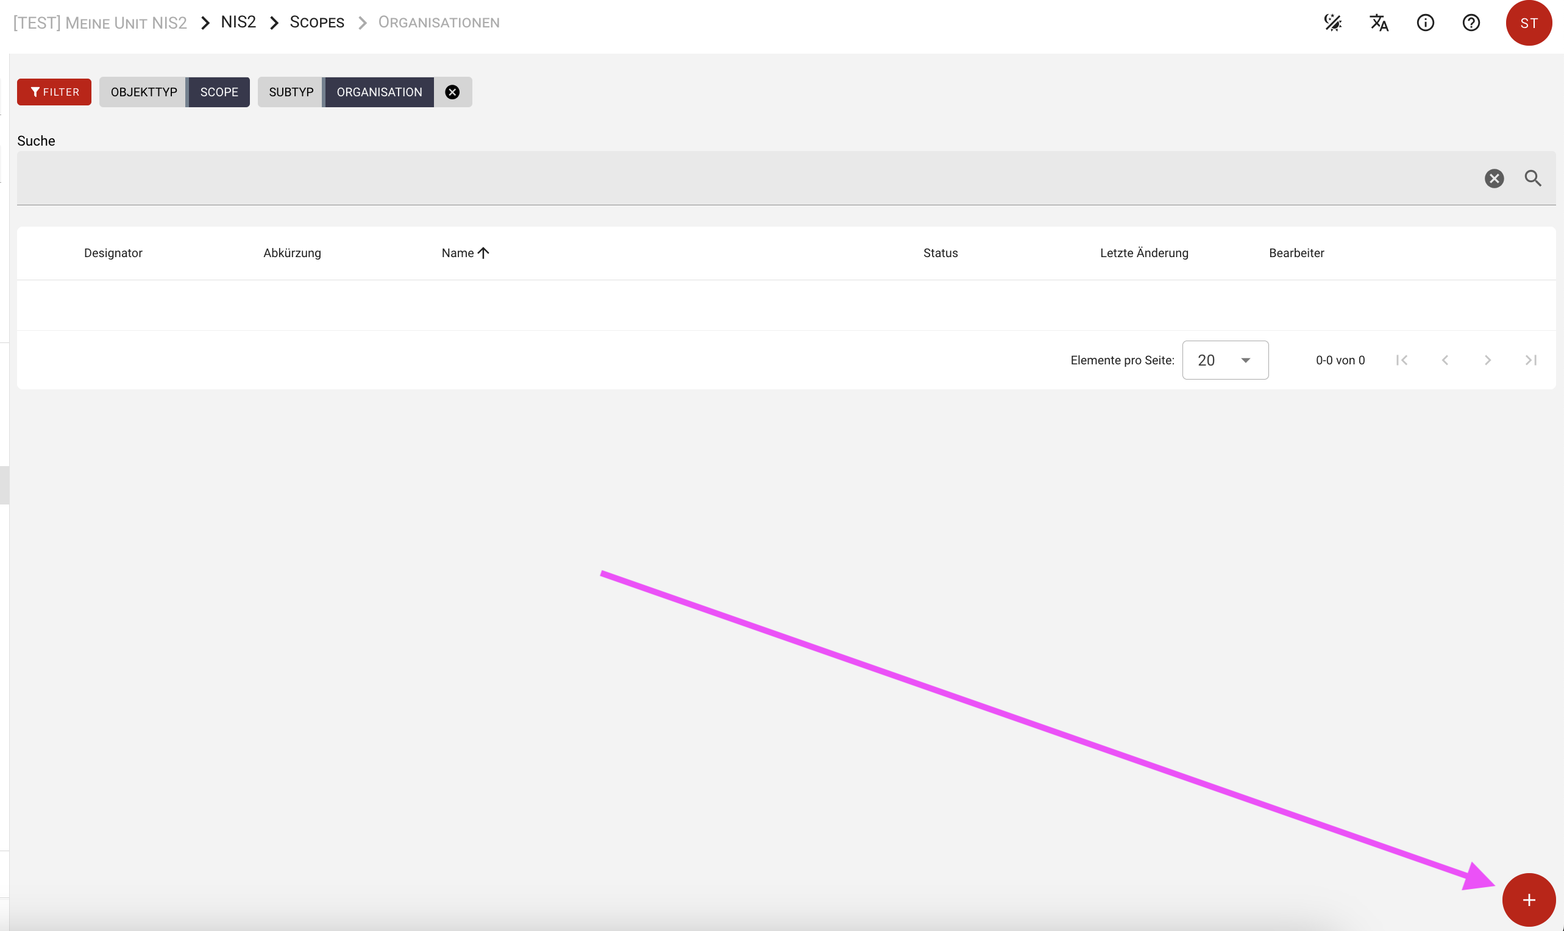
Task: Sort by the Status column header
Action: pos(939,253)
